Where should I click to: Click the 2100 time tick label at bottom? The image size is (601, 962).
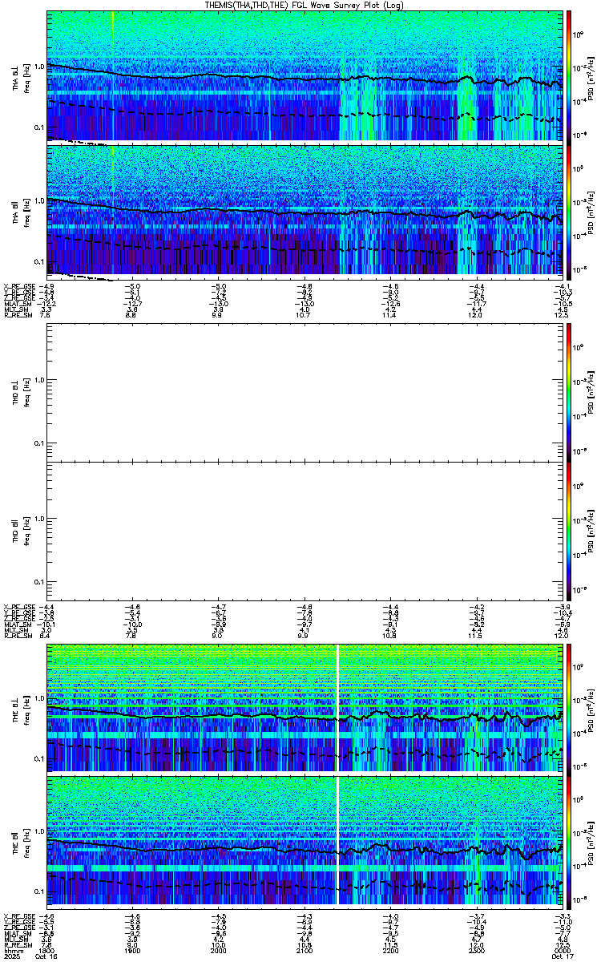[305, 951]
